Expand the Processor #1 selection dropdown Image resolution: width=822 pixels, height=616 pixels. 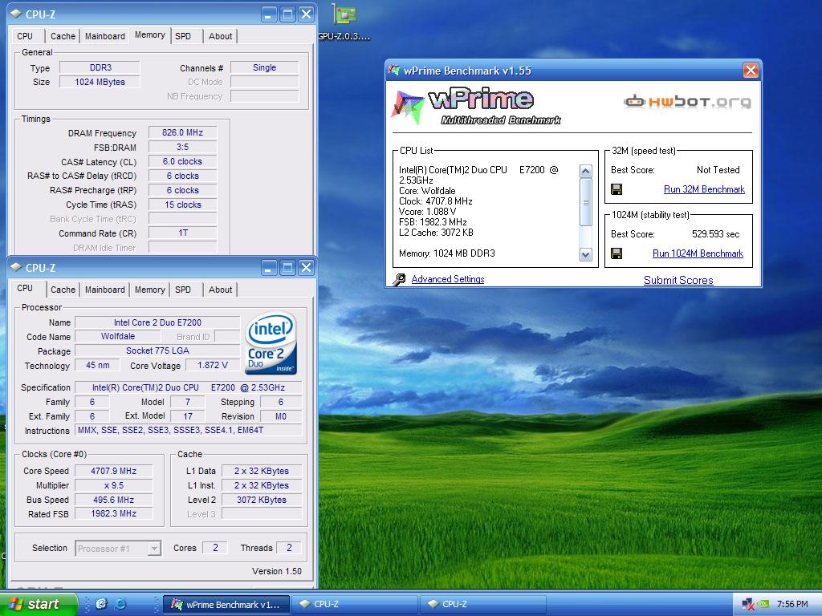pyautogui.click(x=153, y=549)
